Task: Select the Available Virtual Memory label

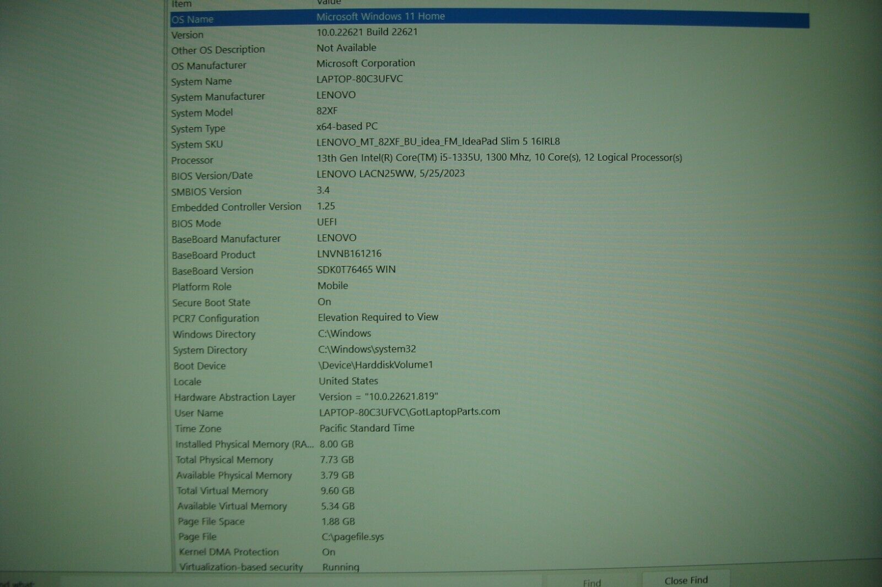Action: [232, 507]
